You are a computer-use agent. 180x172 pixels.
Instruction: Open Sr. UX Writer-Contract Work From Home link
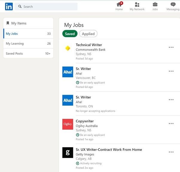point(109,150)
